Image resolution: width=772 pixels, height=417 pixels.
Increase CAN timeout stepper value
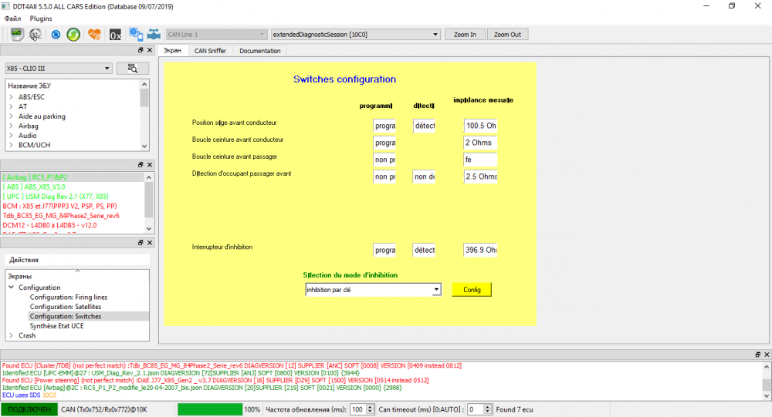[487, 407]
